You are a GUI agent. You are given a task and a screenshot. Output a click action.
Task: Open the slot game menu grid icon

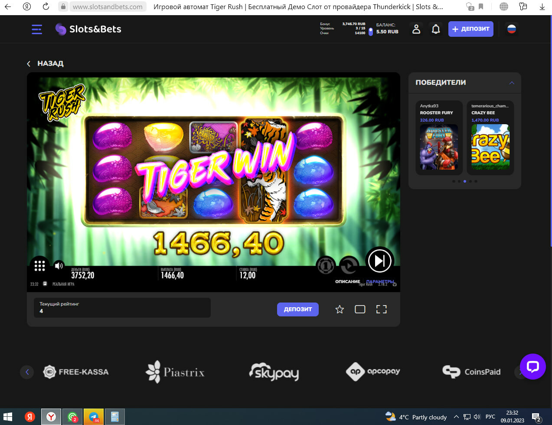tap(39, 266)
